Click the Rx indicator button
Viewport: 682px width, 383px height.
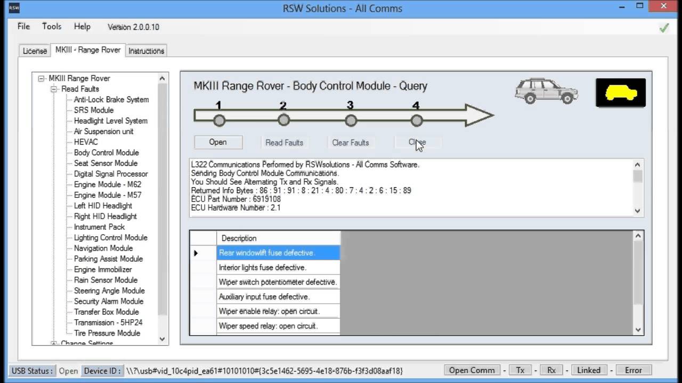coord(551,370)
